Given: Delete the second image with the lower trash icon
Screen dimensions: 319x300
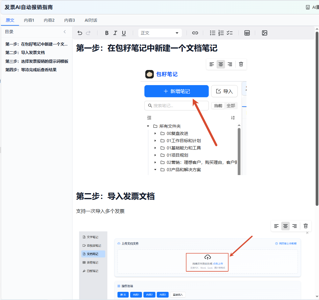Looking at the screenshot, I should pos(306,226).
